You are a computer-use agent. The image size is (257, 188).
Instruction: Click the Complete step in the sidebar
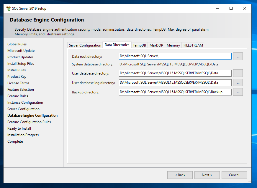[x=15, y=141]
